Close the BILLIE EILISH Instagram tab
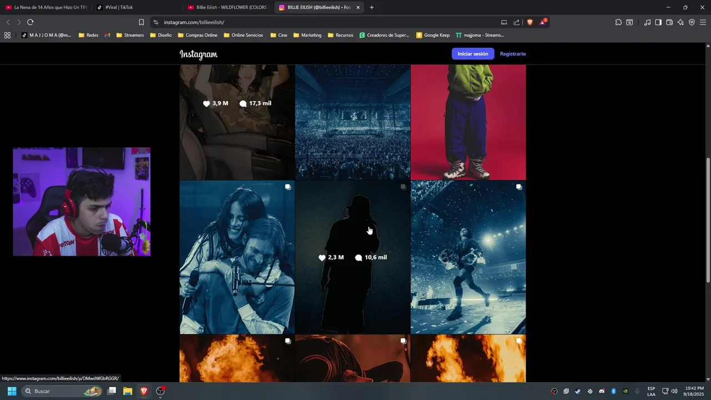 (x=358, y=7)
